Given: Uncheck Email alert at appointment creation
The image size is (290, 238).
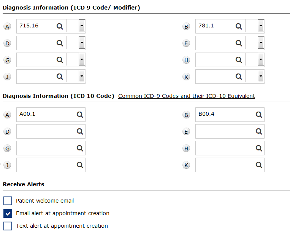Looking at the screenshot, I should (x=8, y=213).
